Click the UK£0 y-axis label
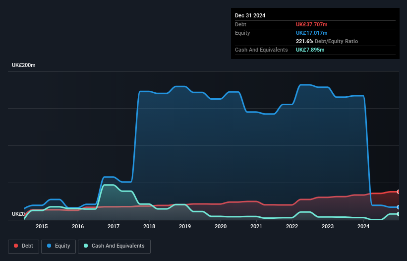The height and width of the screenshot is (261, 407). [x=18, y=214]
